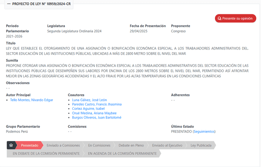The width and height of the screenshot is (261, 167).
Task: Click the speech bubble icon on opinion button
Action: tap(219, 18)
